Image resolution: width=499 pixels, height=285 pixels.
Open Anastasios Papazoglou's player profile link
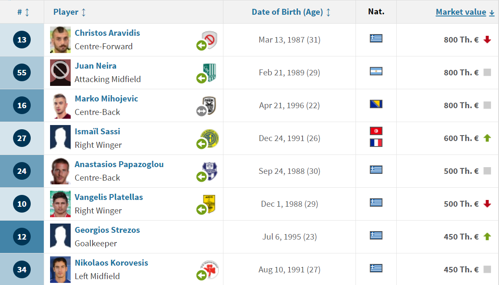[x=119, y=164]
